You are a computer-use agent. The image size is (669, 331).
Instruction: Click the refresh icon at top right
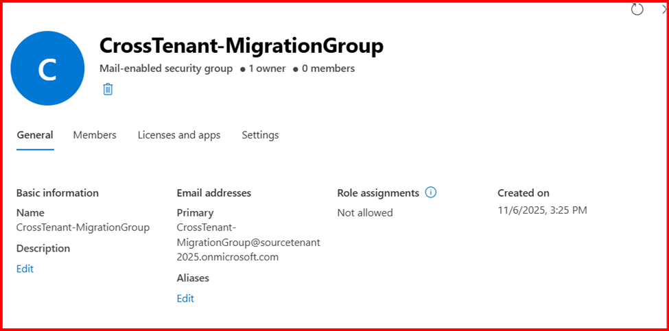(x=637, y=9)
